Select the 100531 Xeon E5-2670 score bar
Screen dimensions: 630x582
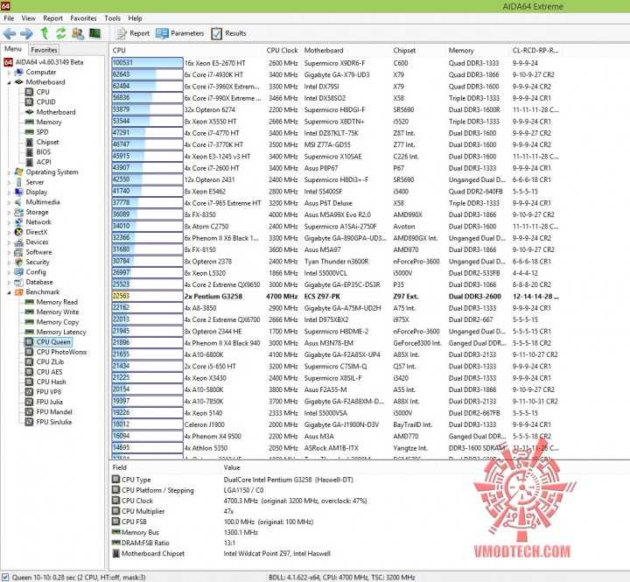147,63
